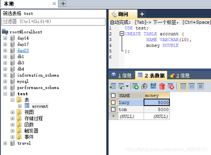Delete selected rows using the red trash icon
The image size is (211, 155).
click(x=162, y=86)
